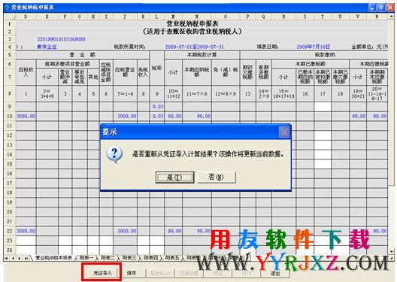Confirm re-import by clicking 是(Y)
This screenshot has width=397, height=282.
(174, 177)
